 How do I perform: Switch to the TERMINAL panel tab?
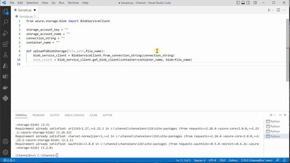point(21,115)
